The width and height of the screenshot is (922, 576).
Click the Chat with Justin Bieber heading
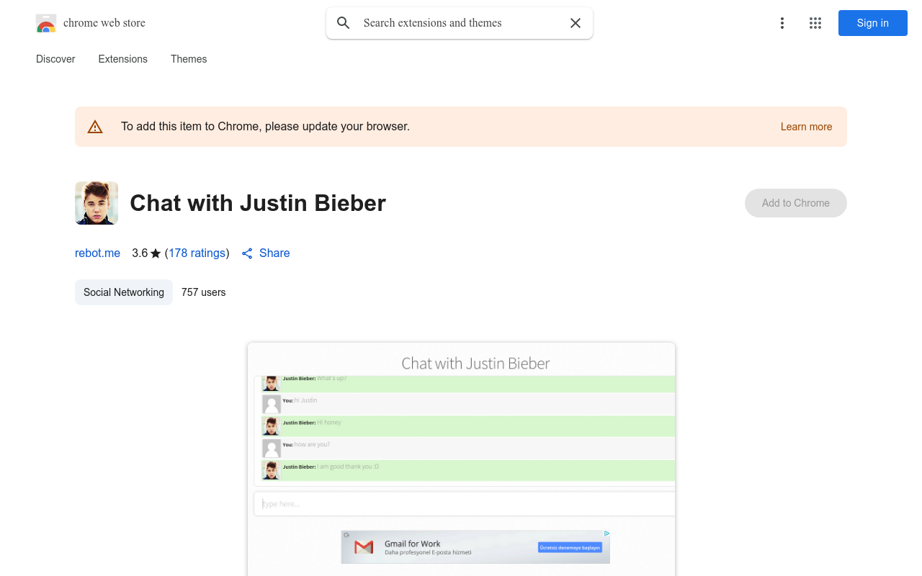258,203
